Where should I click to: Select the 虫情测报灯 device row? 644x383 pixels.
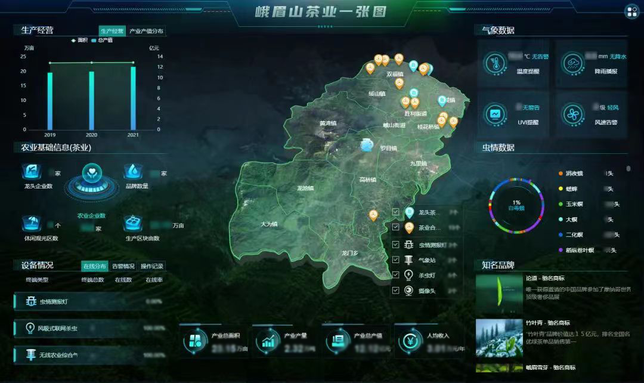89,302
